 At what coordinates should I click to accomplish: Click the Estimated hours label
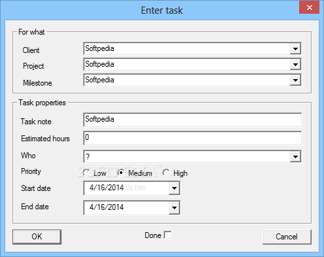45,139
